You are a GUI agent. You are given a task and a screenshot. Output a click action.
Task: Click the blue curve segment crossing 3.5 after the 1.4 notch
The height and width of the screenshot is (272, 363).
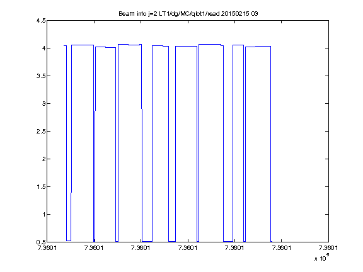pos(72,76)
